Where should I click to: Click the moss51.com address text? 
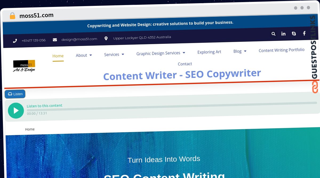[x=37, y=16]
